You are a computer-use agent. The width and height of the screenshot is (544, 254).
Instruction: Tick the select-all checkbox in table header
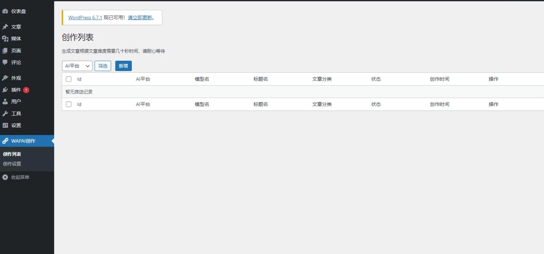(x=68, y=79)
